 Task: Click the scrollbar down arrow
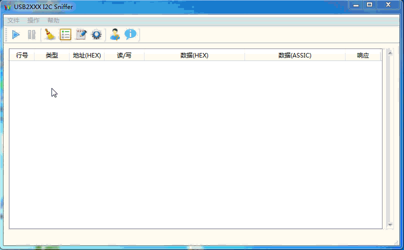coord(390,224)
